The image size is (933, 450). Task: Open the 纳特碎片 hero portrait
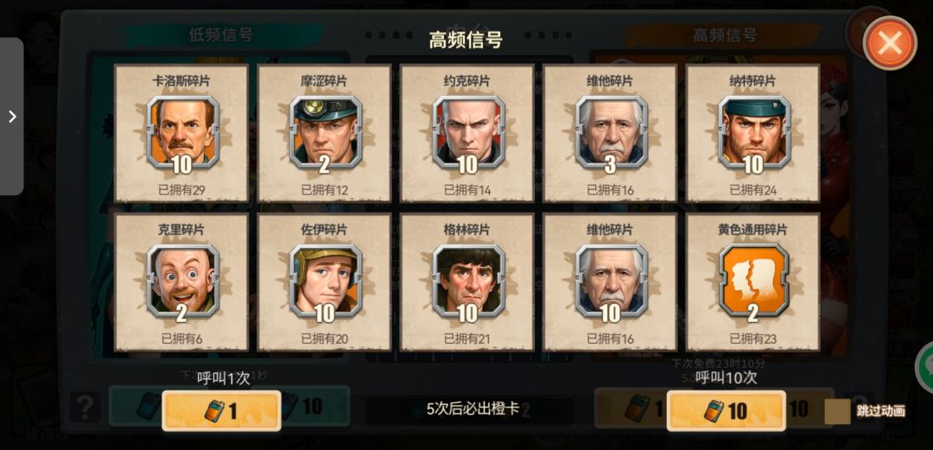point(753,133)
